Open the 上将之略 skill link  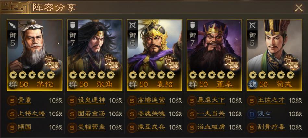coord(31,114)
